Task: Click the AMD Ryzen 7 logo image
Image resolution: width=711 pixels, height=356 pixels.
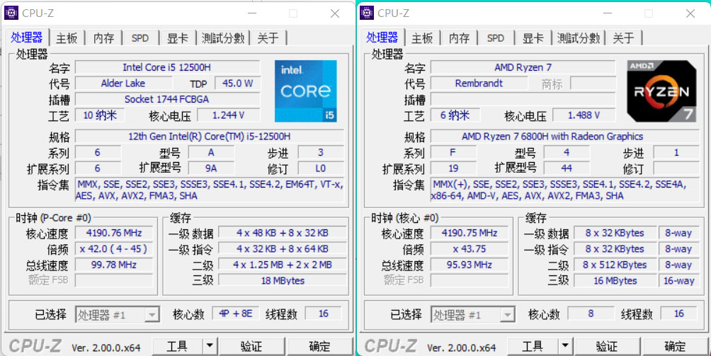Action: pyautogui.click(x=661, y=91)
